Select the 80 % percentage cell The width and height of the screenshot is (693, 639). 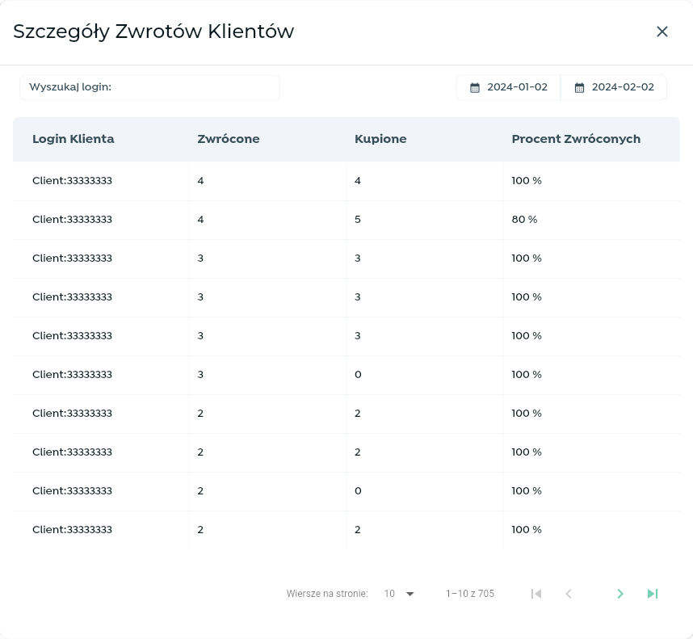point(524,220)
